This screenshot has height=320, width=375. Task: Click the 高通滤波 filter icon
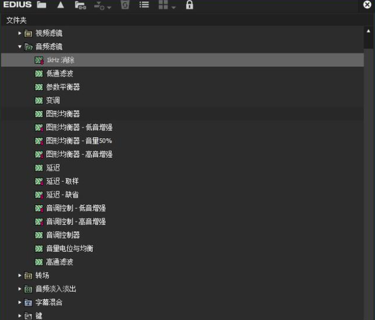point(39,262)
